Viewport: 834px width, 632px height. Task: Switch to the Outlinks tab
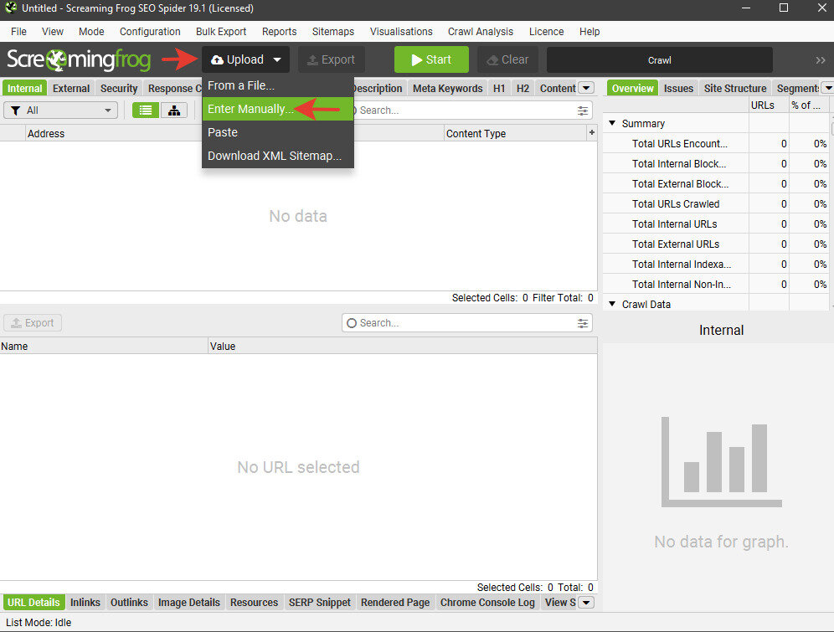(129, 602)
